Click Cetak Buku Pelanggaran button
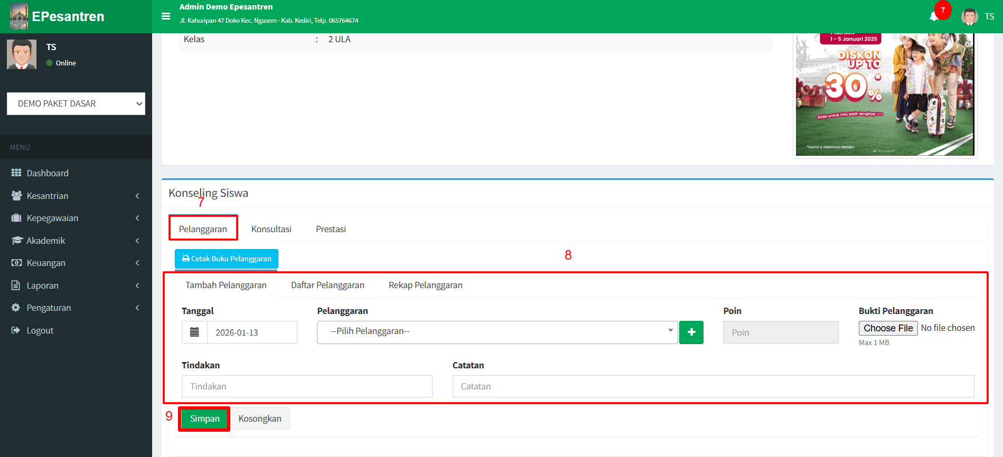 227,259
